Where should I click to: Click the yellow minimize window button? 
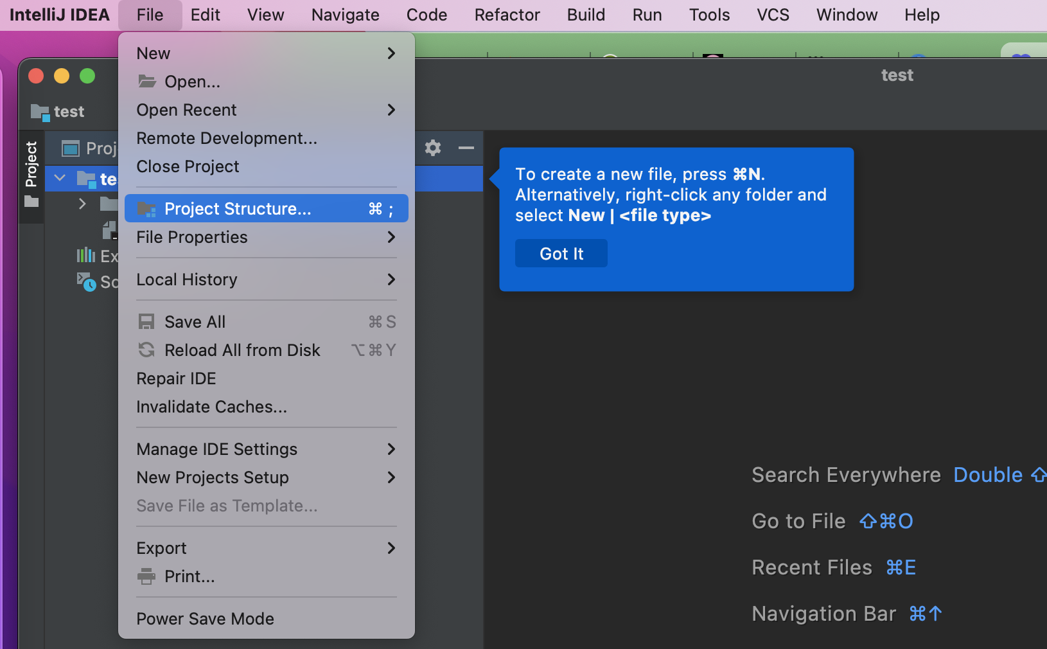[x=62, y=76]
